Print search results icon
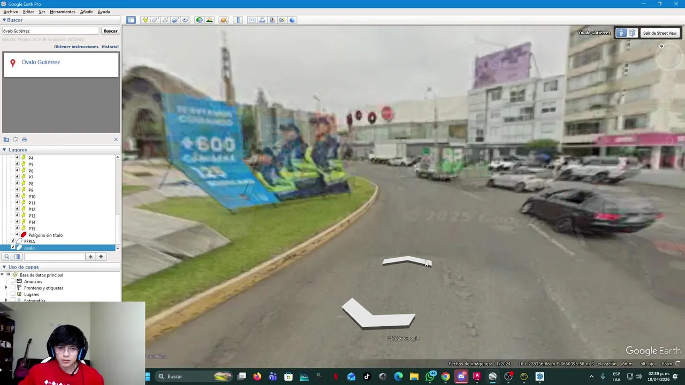This screenshot has height=385, width=685. click(24, 140)
